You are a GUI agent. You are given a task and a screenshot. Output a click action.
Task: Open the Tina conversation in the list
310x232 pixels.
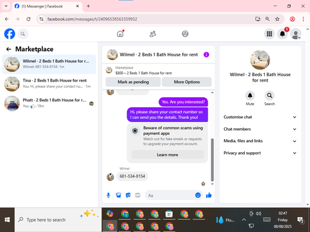point(49,84)
